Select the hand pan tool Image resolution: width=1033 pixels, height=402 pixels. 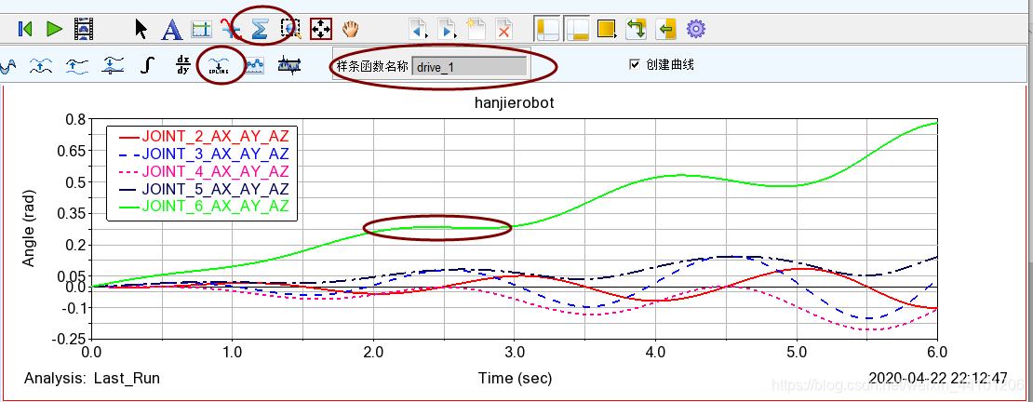click(x=350, y=29)
